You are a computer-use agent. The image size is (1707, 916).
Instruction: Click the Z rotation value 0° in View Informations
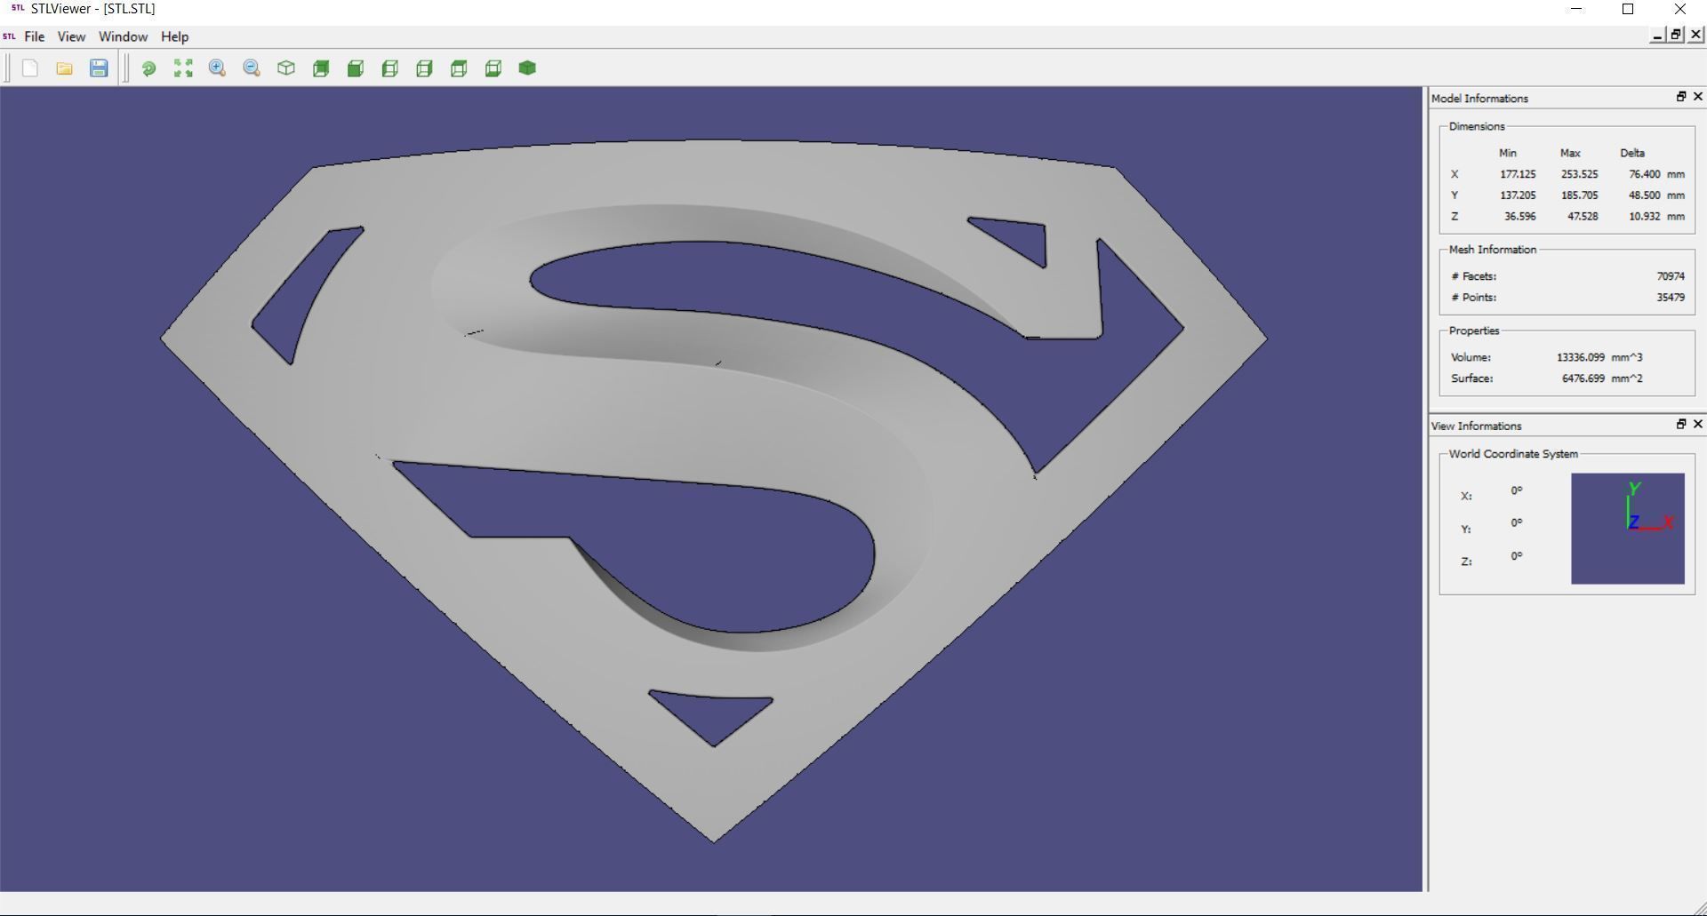point(1517,556)
